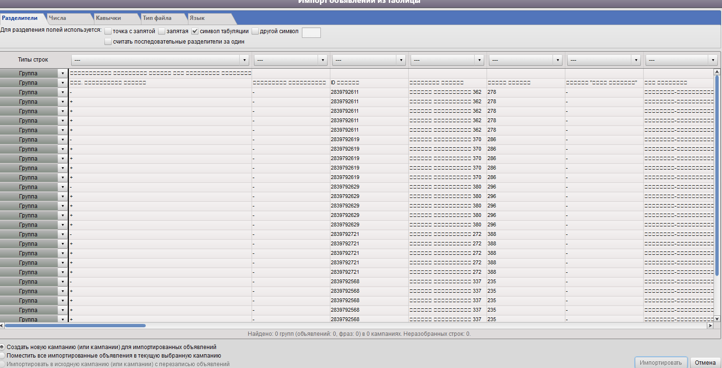Uncheck the символ табуляции checkbox

click(195, 32)
